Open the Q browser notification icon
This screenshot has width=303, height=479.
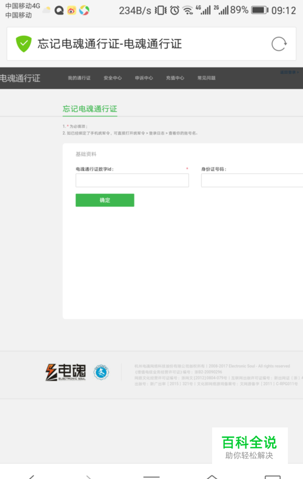click(59, 11)
